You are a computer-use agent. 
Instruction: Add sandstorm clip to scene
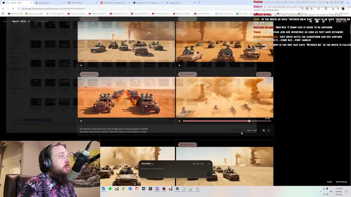click(187, 74)
